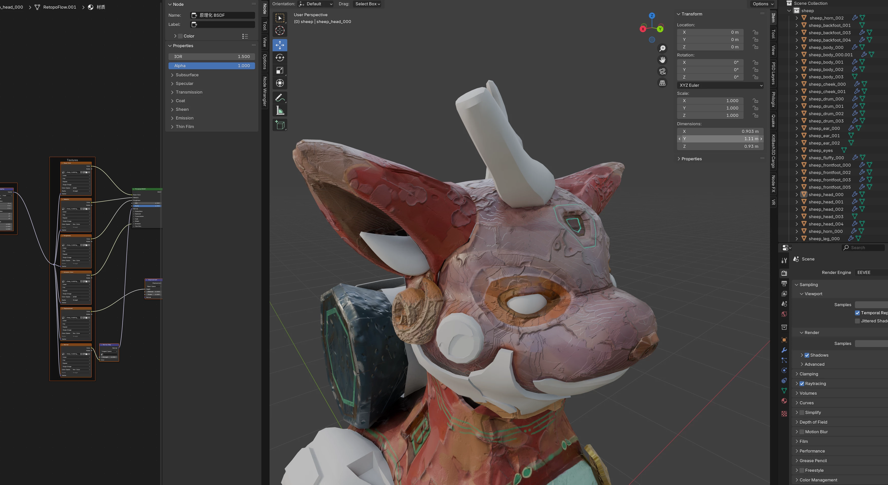Open the XYZ Euler rotation mode dropdown
Screen dimensions: 888x485
click(720, 85)
